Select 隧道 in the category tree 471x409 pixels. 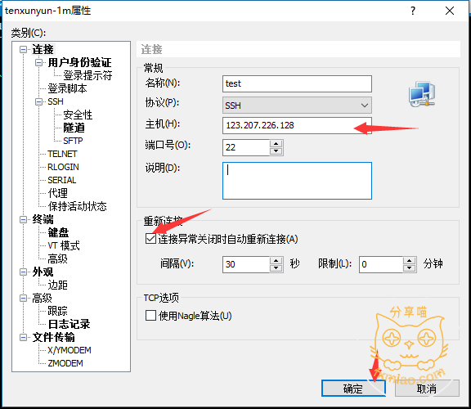click(74, 128)
